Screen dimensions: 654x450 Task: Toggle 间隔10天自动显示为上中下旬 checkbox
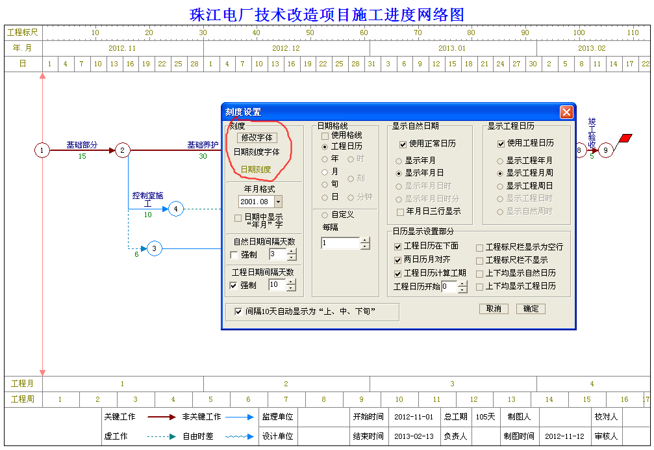(x=238, y=311)
